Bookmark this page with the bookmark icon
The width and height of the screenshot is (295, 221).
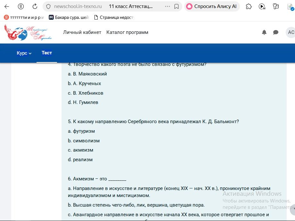pyautogui.click(x=176, y=7)
